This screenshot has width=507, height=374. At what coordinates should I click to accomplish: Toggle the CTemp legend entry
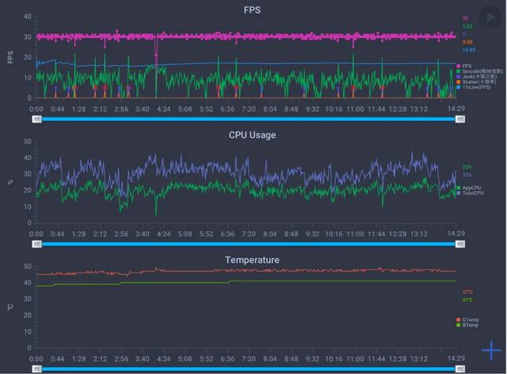[x=467, y=319]
